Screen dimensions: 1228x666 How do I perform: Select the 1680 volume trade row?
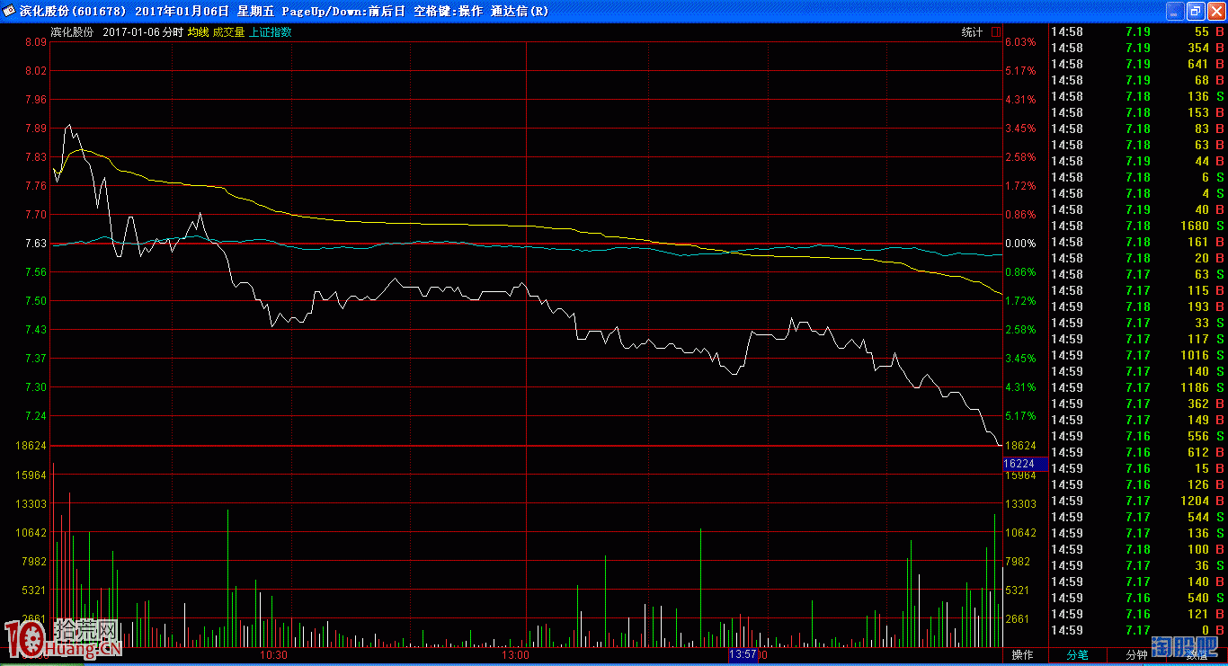[1137, 226]
